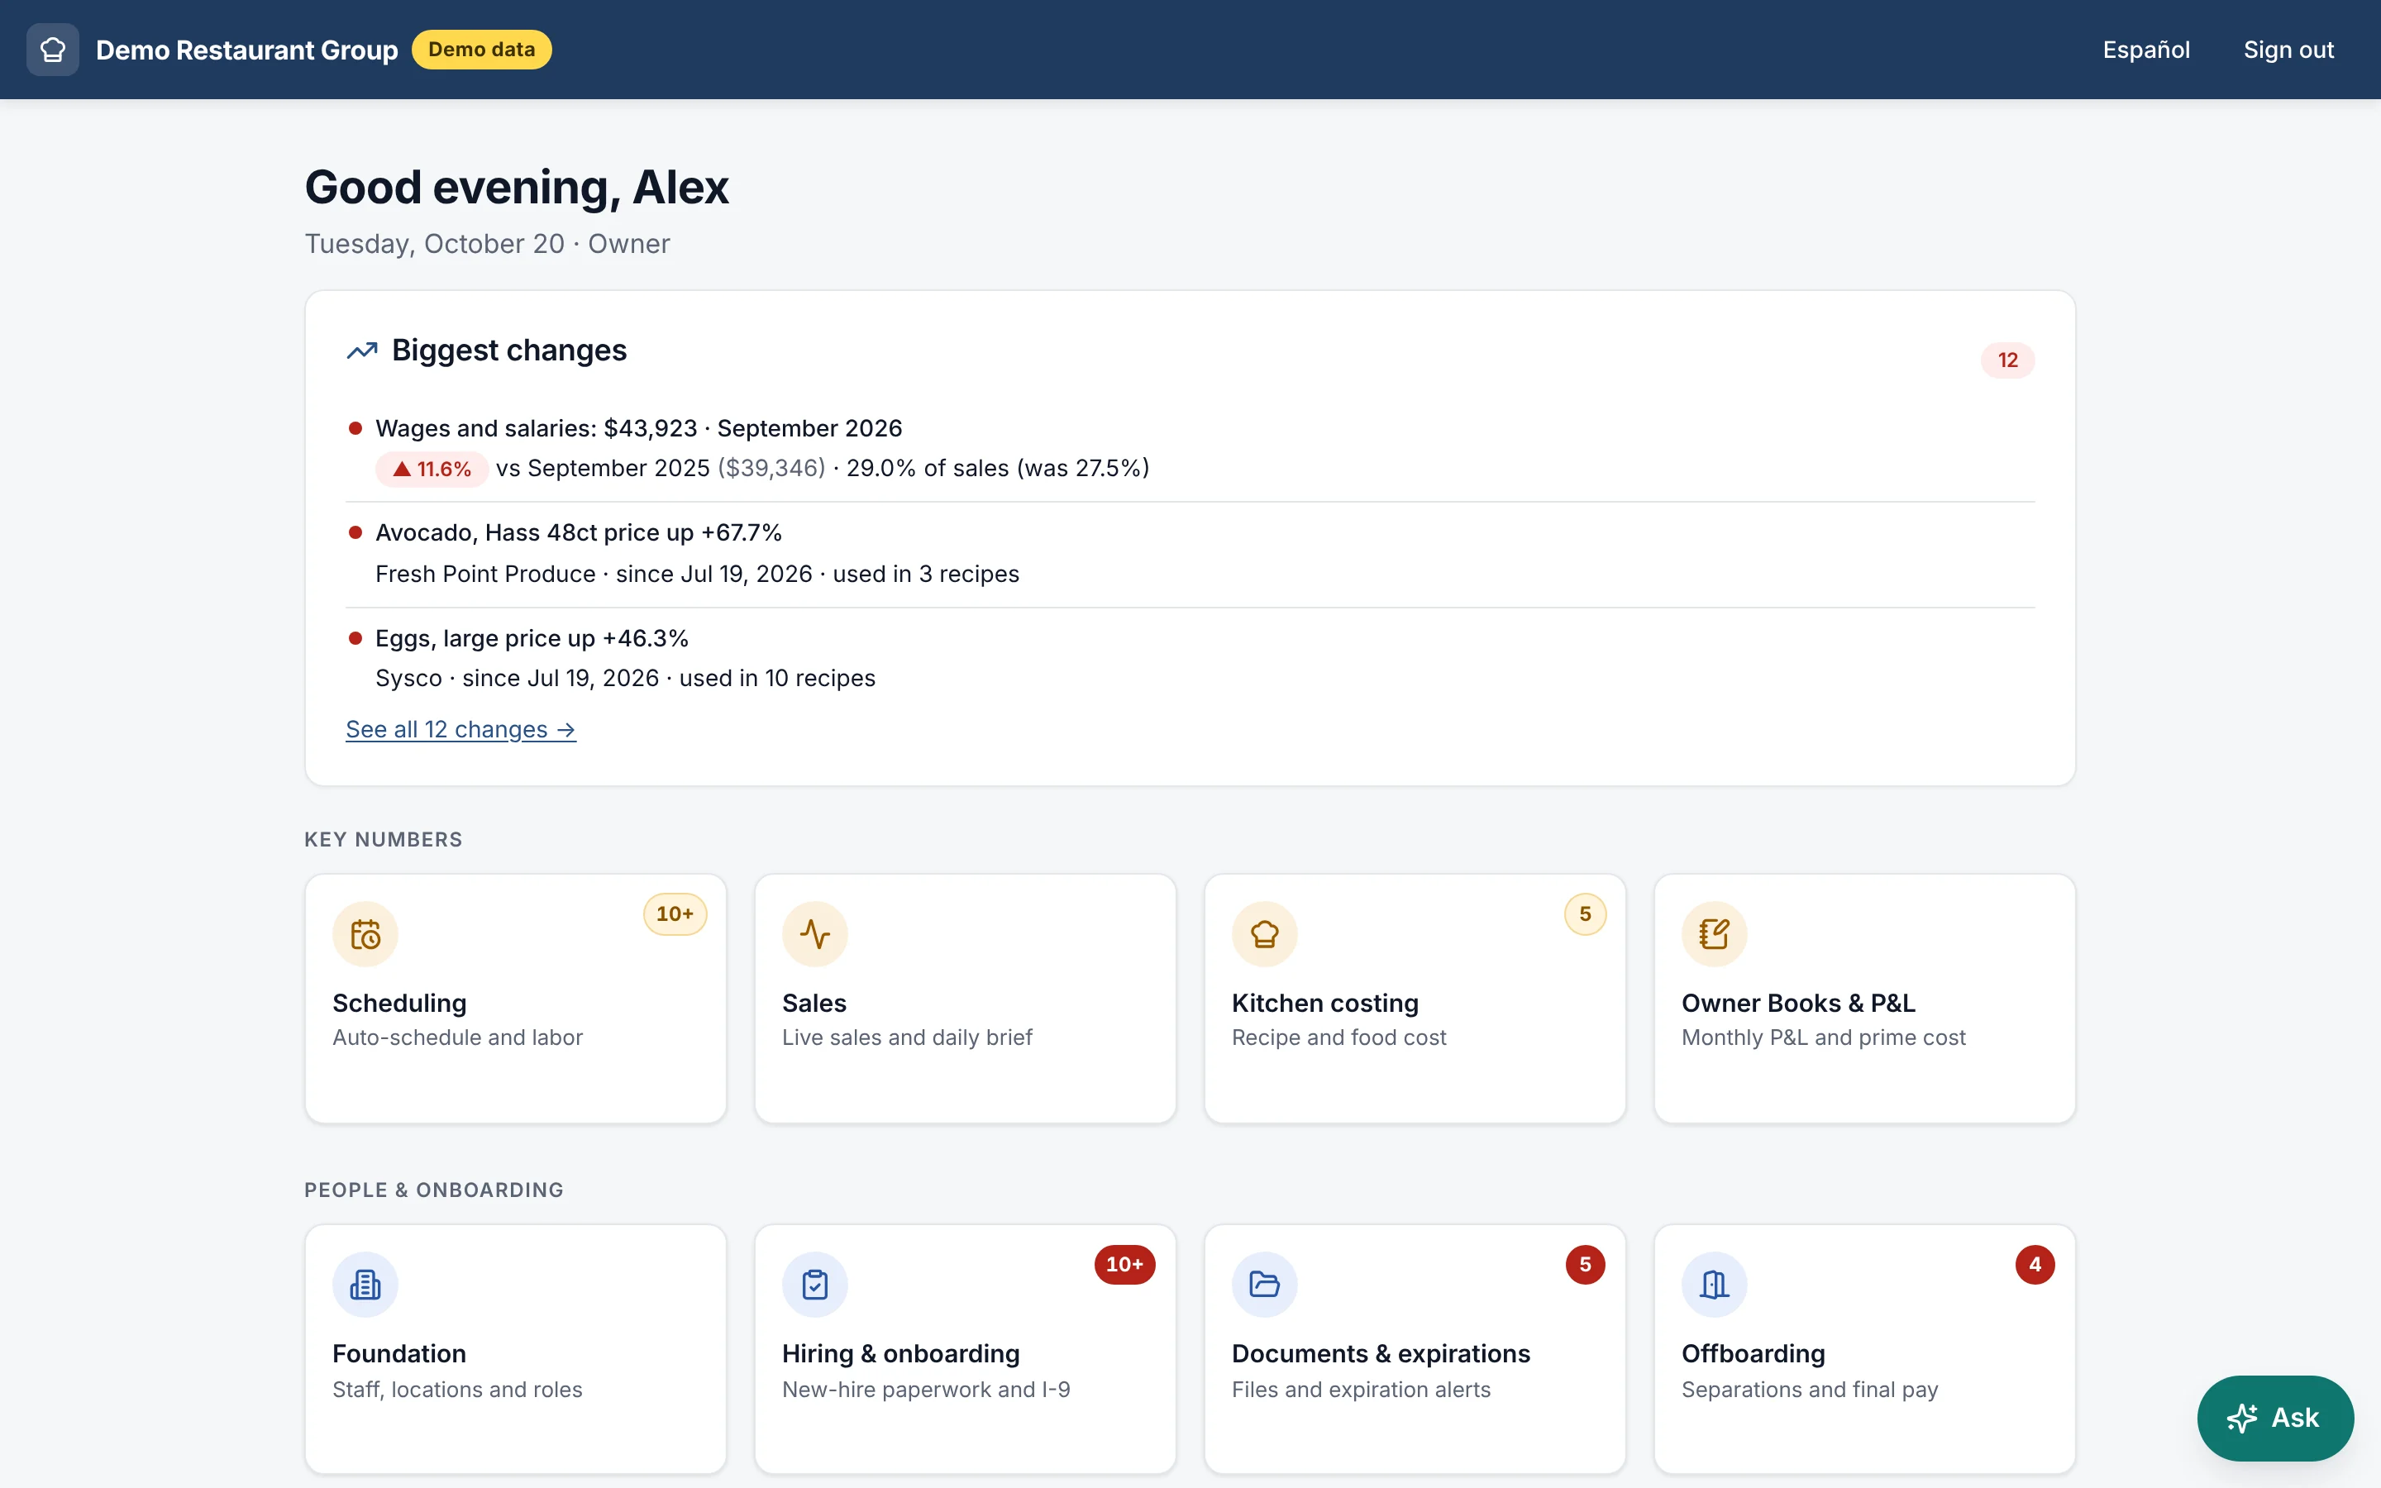Open the Foundation building icon
This screenshot has width=2381, height=1488.
pyautogui.click(x=365, y=1285)
